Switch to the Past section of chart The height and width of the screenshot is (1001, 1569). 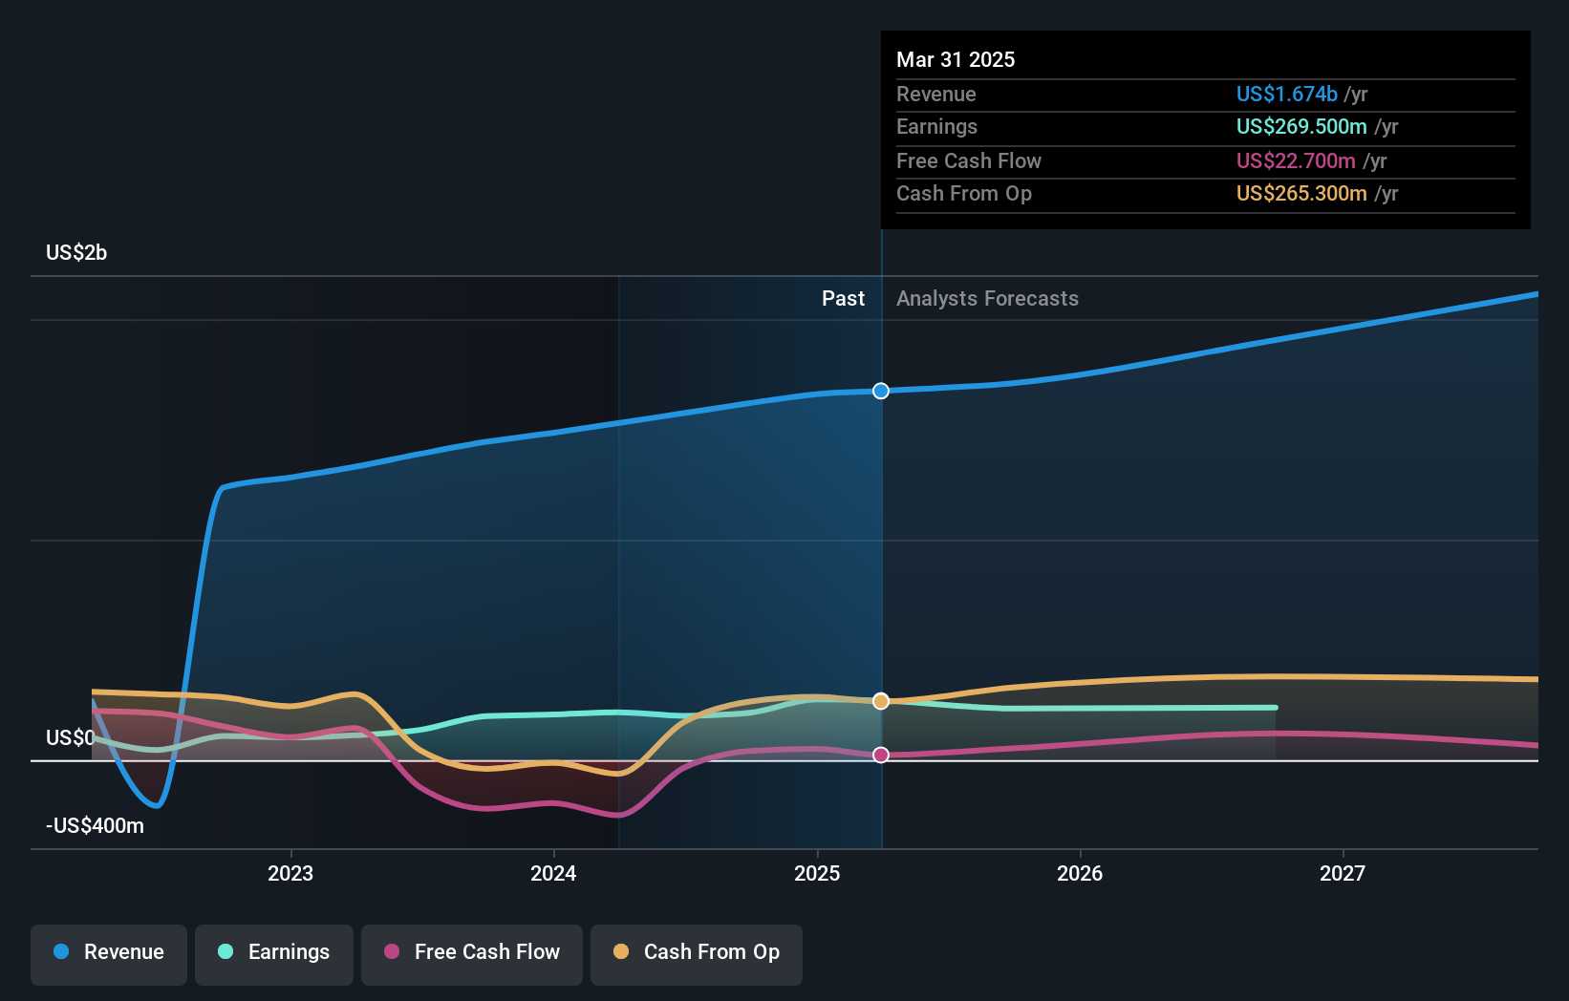[843, 298]
